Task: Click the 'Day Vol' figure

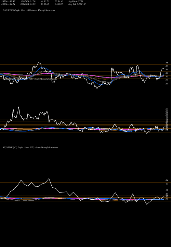Action: tap(77, 4)
